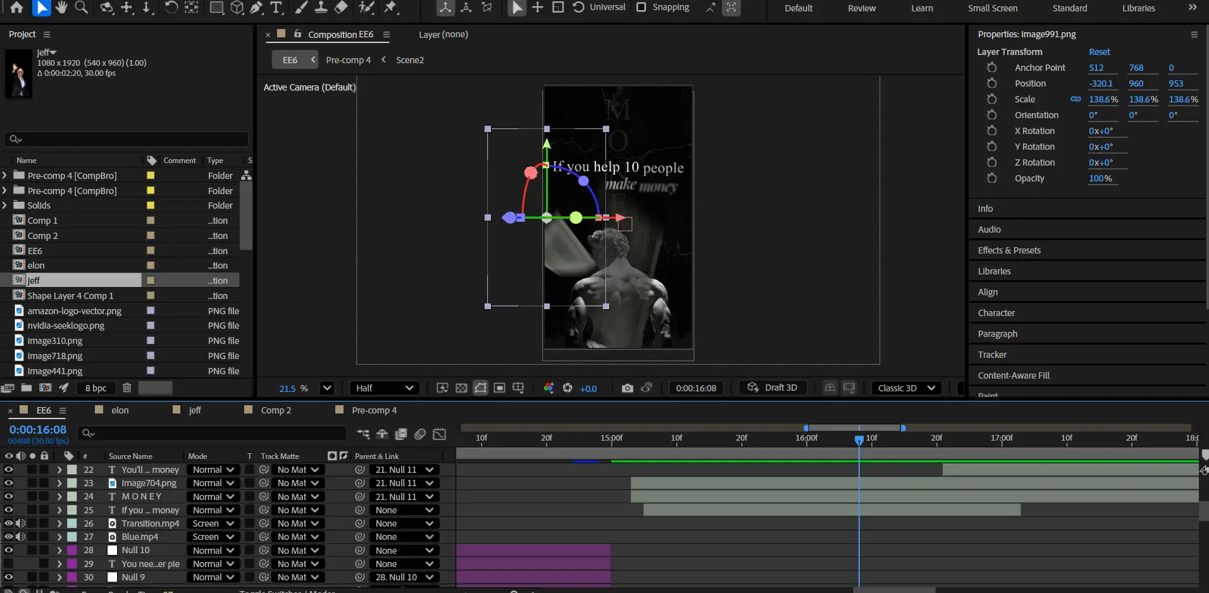Screen dimensions: 1209x593
Task: Select the Horizontal Type tool
Action: point(276,8)
